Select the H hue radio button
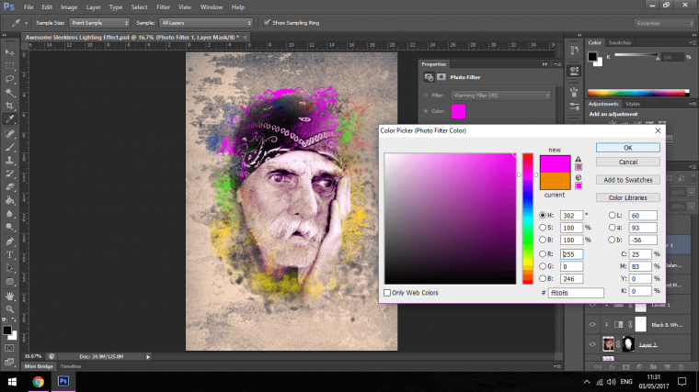The height and width of the screenshot is (392, 699). (543, 216)
